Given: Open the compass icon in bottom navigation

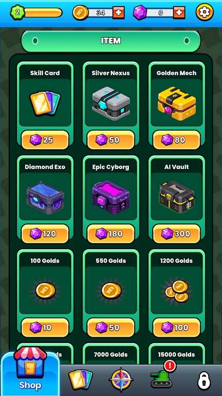Looking at the screenshot, I should pos(121,380).
